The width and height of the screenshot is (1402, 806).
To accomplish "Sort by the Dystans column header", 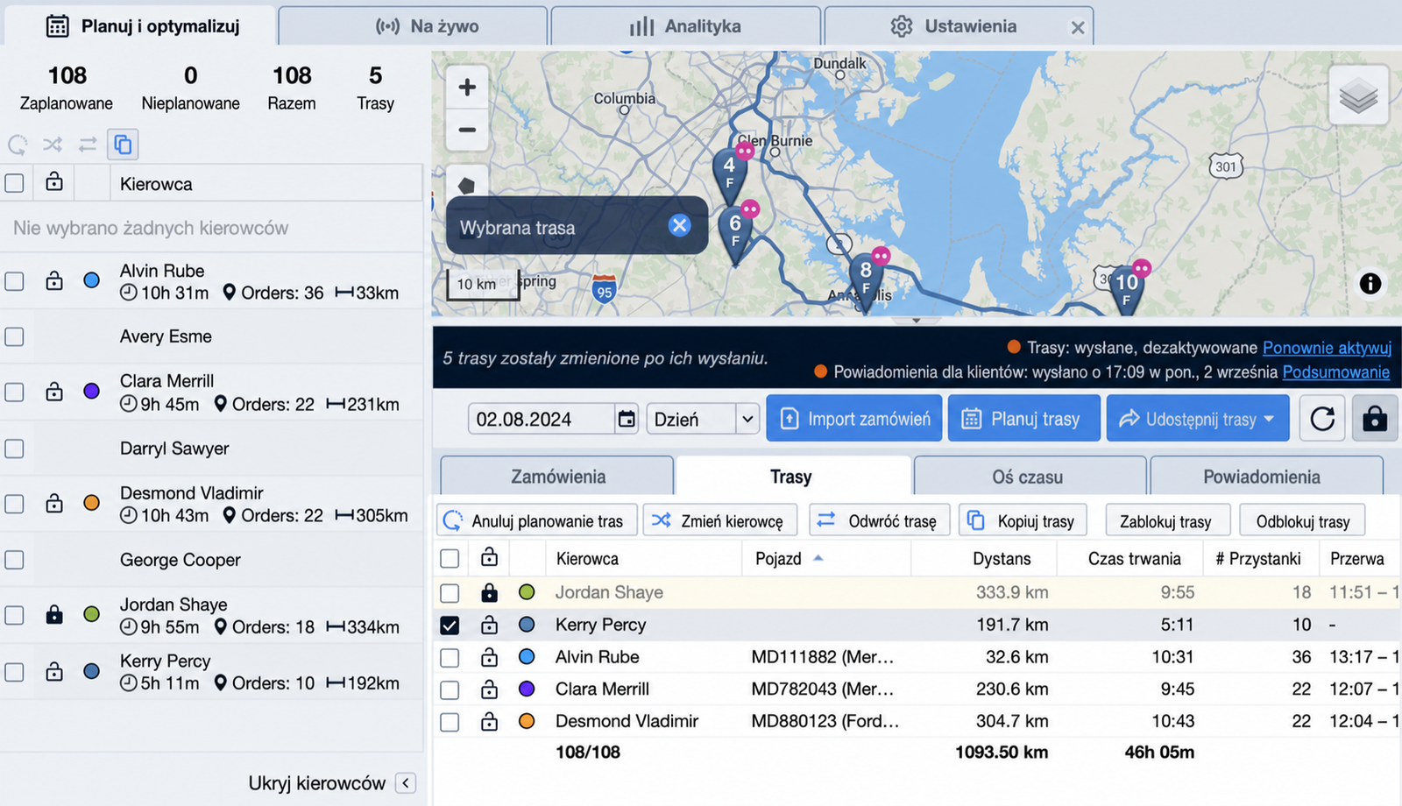I will coord(1002,559).
